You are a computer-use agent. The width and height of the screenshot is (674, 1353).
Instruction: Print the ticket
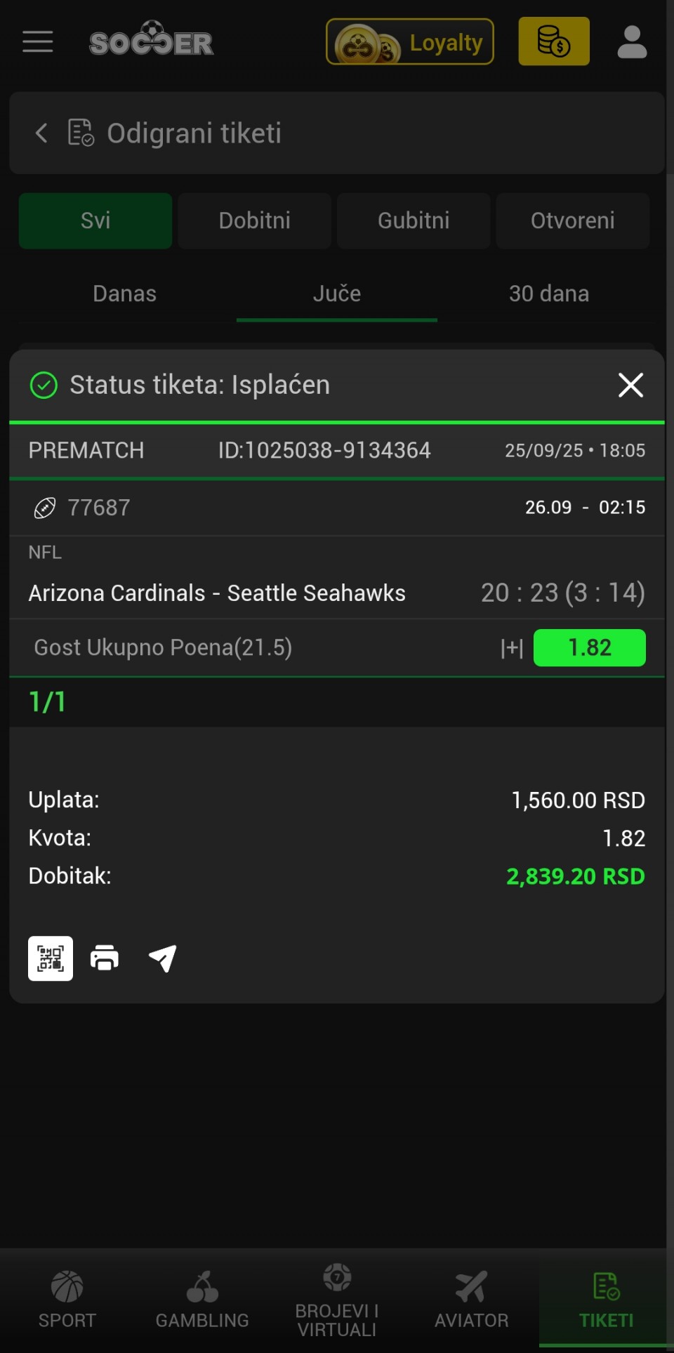(x=105, y=958)
